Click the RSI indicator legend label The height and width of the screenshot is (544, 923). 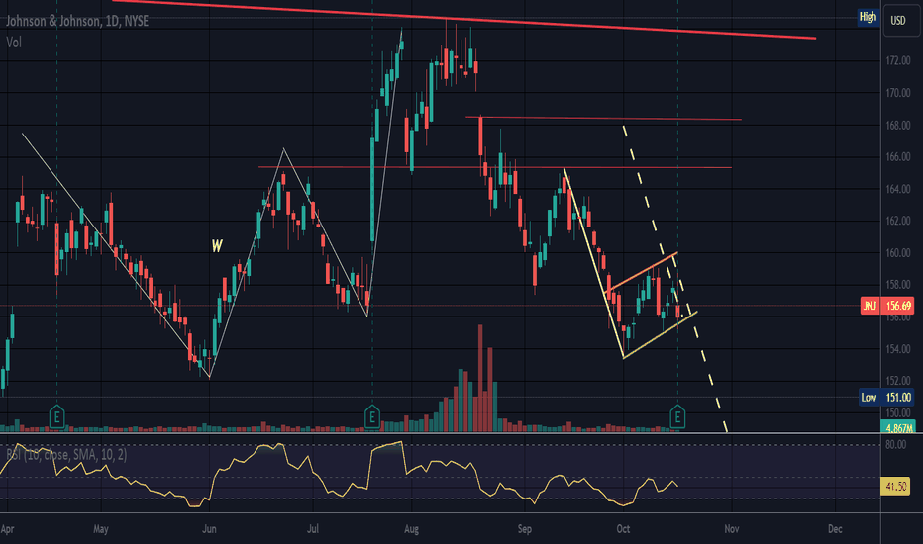(x=66, y=454)
